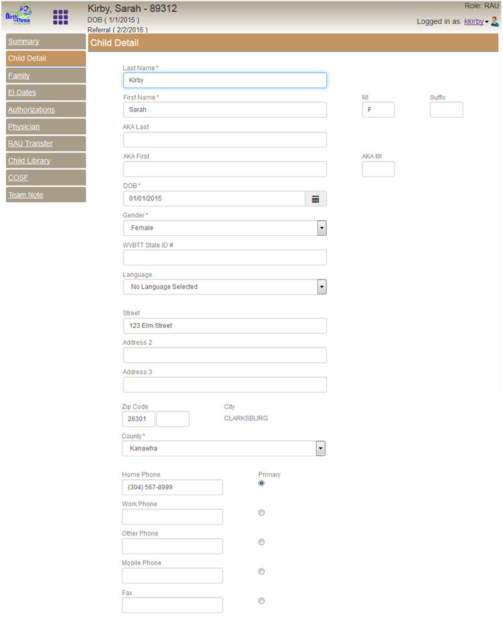
Task: Click the user avatar icon
Action: (495, 22)
